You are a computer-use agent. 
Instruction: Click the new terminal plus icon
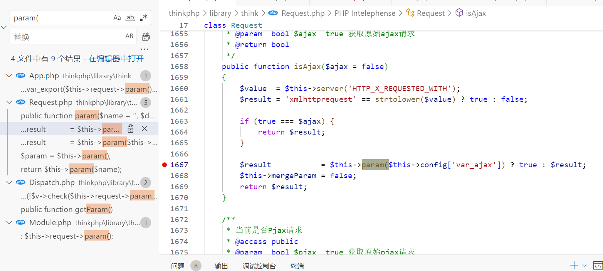pos(574,265)
